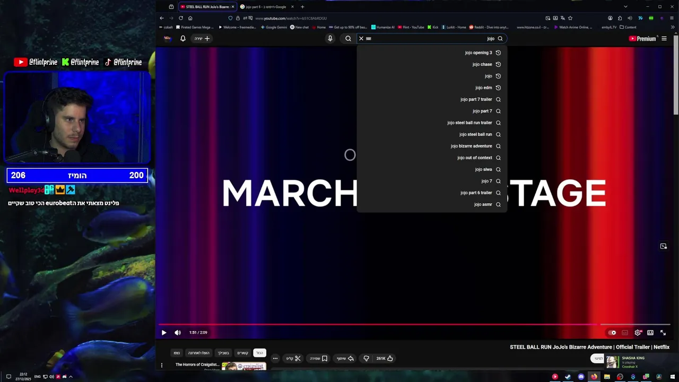Expand the system tray hidden icons chevron
Viewport: 679px width, 382px height.
pyautogui.click(x=71, y=377)
